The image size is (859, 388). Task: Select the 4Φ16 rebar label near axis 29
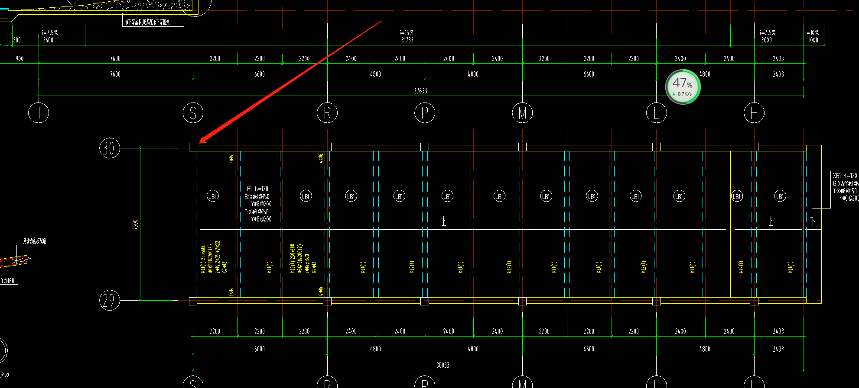[321, 292]
